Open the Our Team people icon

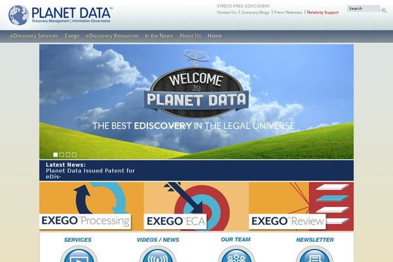pos(236,254)
